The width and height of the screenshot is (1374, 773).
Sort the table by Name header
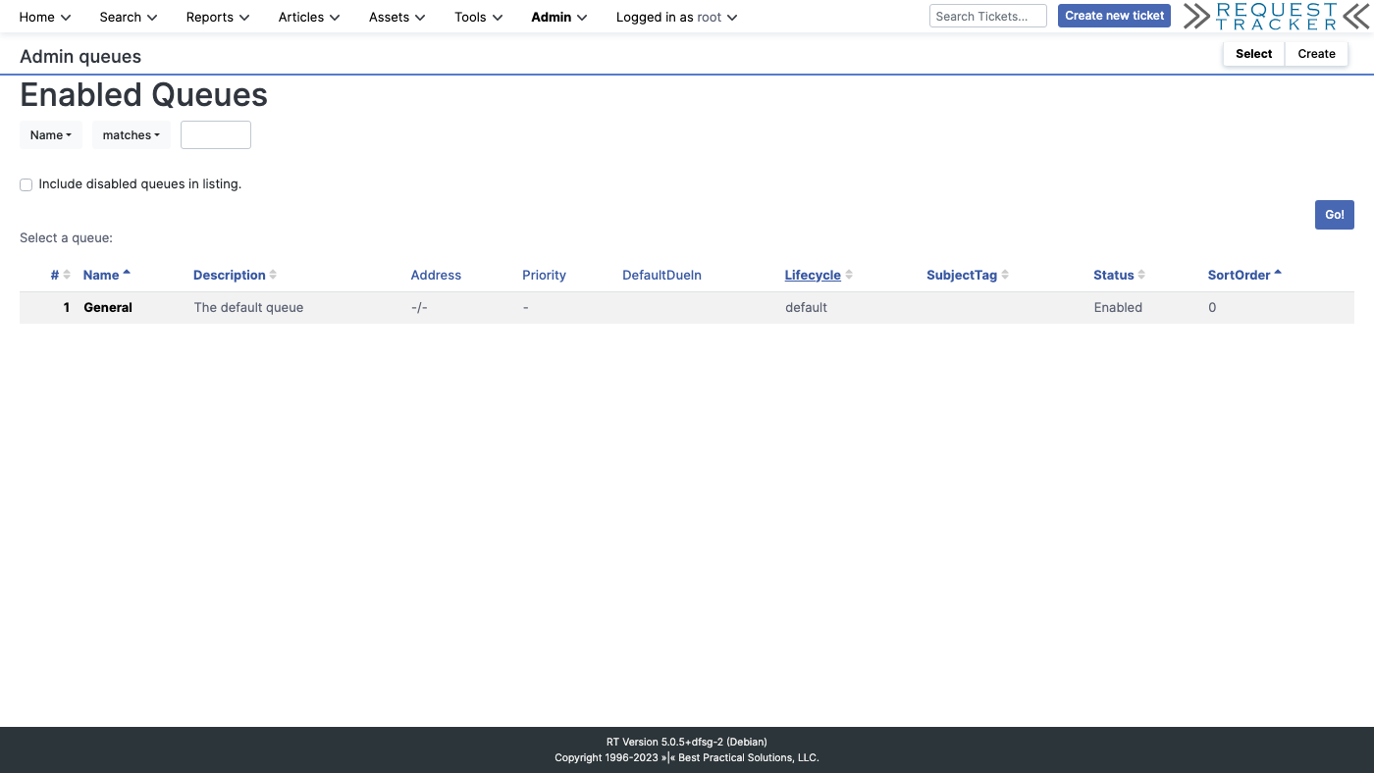[x=101, y=275]
